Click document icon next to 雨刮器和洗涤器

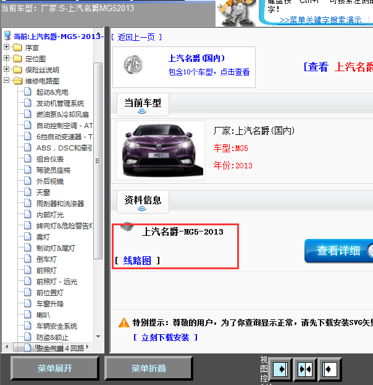click(x=28, y=203)
